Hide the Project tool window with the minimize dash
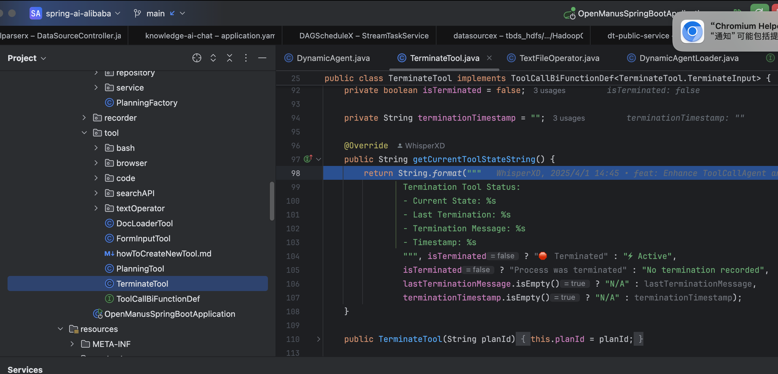 [x=262, y=58]
